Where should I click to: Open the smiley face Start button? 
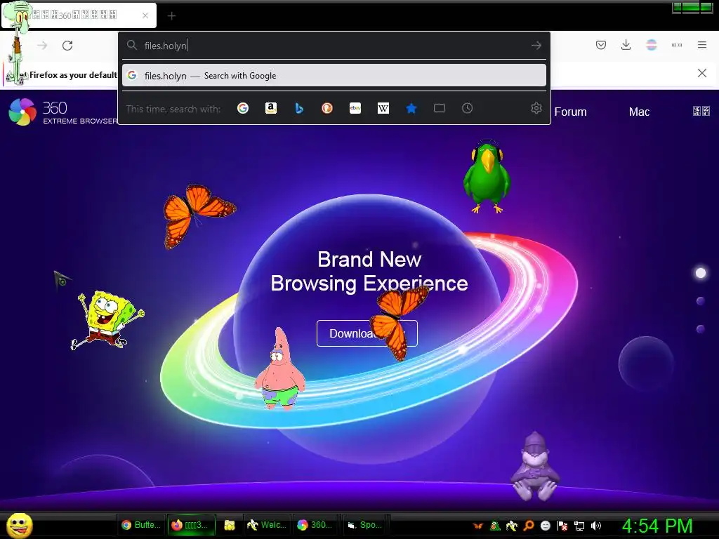20,525
